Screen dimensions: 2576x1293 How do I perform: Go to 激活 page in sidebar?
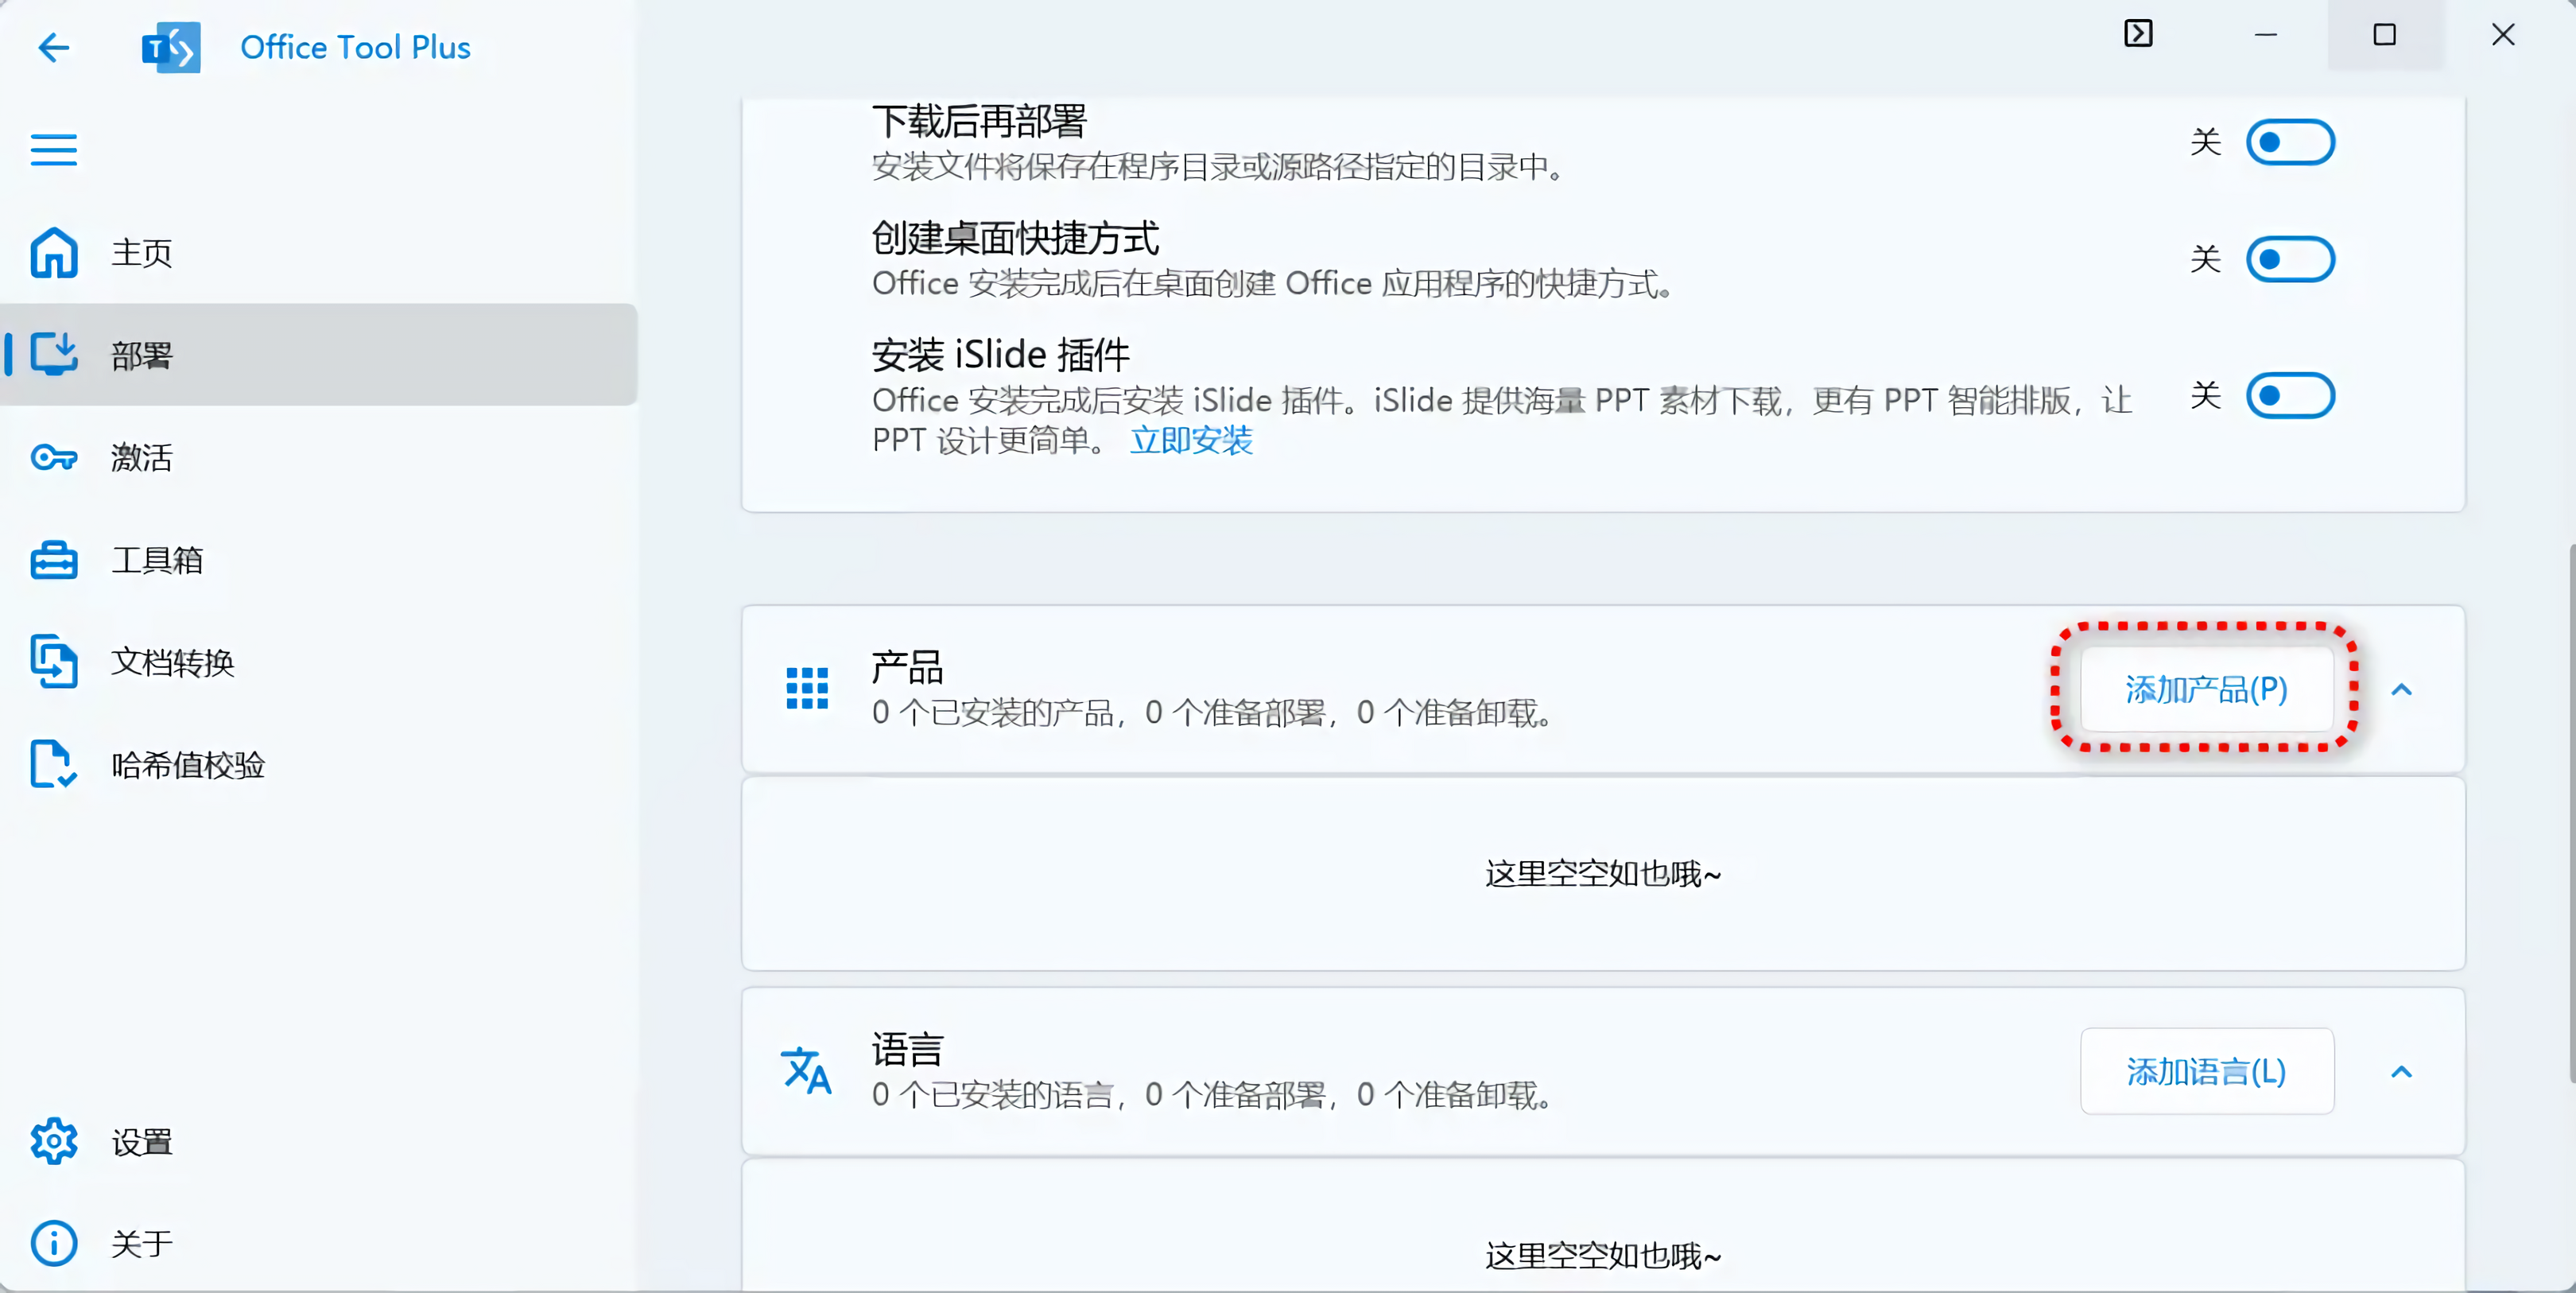[141, 458]
